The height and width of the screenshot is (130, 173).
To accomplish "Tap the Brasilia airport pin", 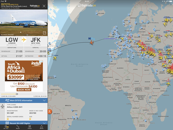I will coord(72,110).
